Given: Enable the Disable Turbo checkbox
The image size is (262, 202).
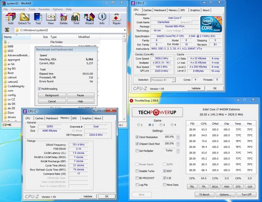Looking at the screenshot, I should (x=137, y=171).
